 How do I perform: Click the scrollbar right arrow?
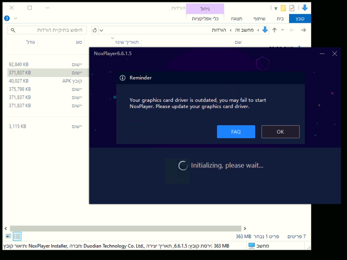point(245,228)
